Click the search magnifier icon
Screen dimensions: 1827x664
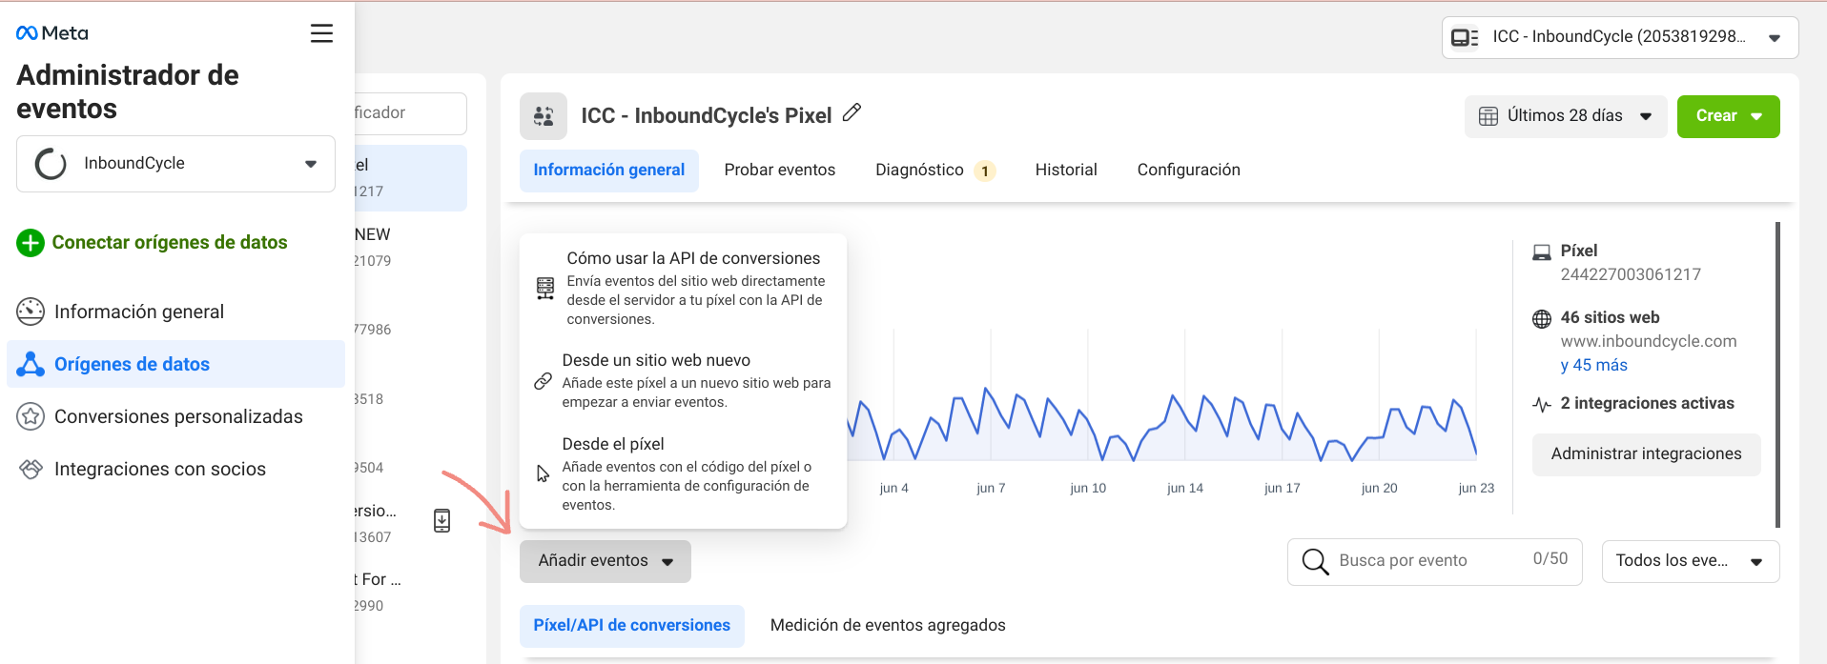[x=1315, y=562]
